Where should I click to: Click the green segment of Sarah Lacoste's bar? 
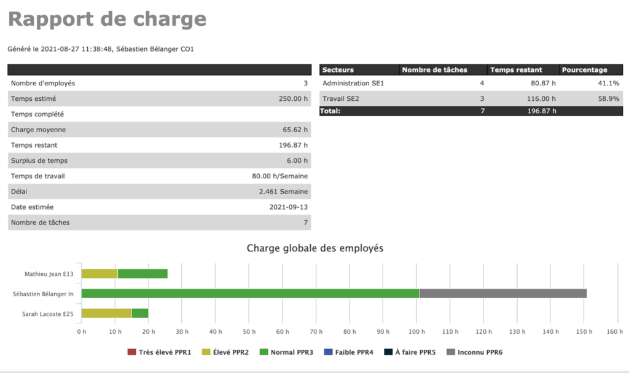coord(140,314)
